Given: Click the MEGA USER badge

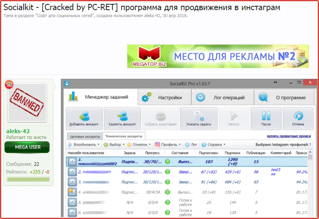Looking at the screenshot, I should tap(27, 147).
